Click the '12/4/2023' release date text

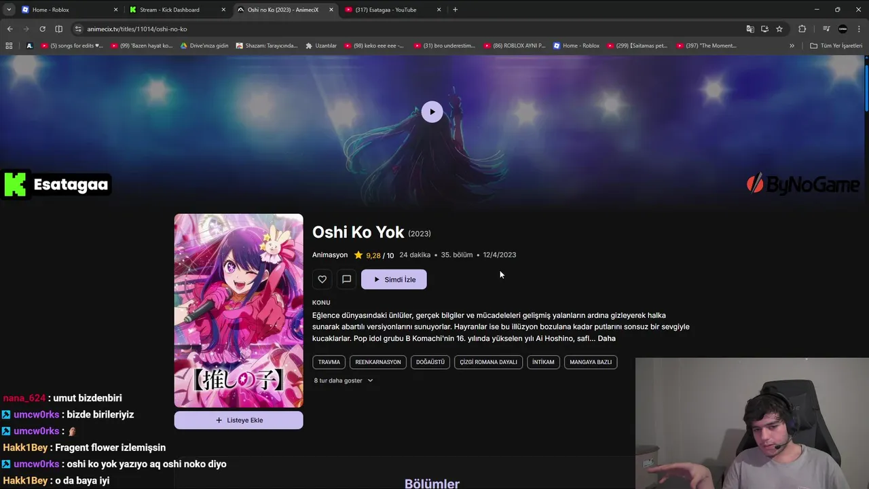pyautogui.click(x=500, y=255)
